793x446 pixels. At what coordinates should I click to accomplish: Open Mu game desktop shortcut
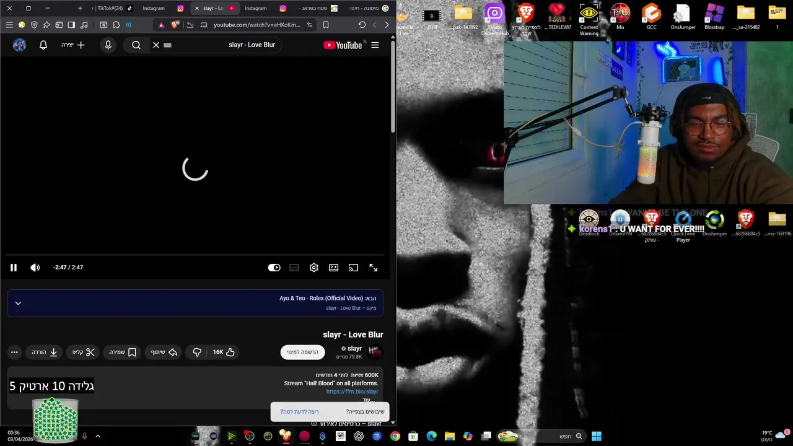point(620,17)
